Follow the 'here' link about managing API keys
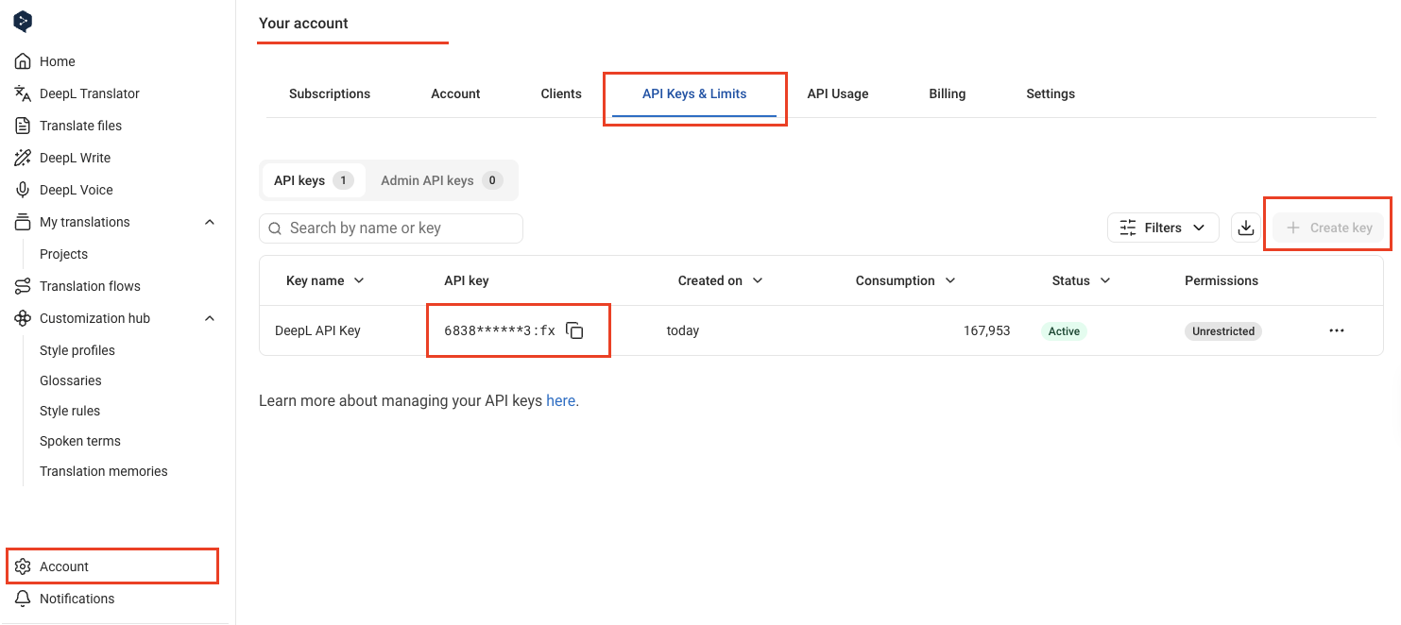Image resolution: width=1401 pixels, height=625 pixels. click(560, 400)
